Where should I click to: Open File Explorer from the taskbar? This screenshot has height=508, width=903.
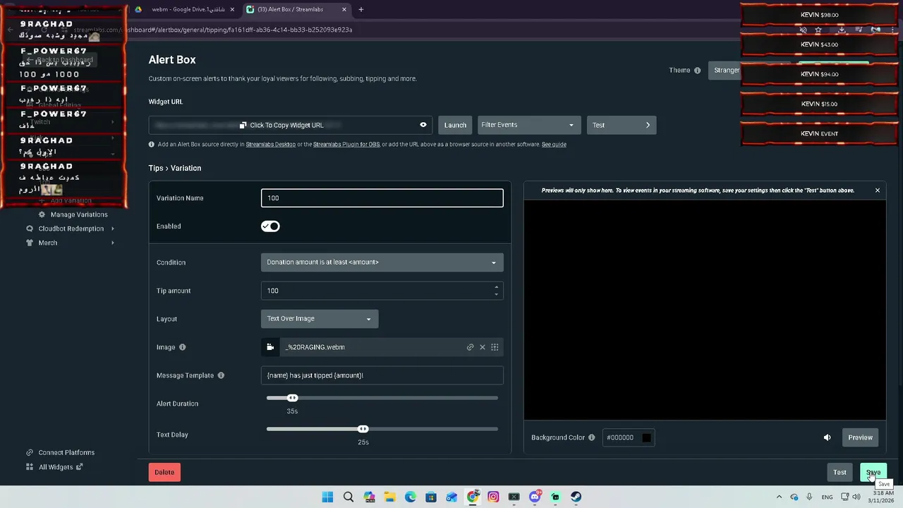[x=389, y=497]
